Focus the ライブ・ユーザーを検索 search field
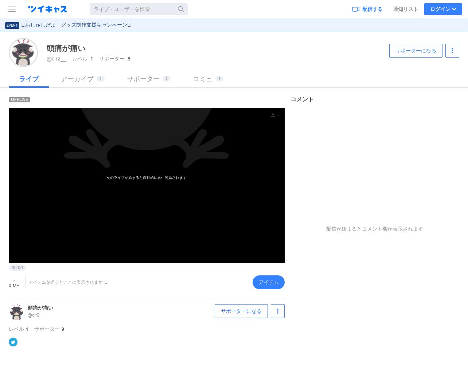The width and height of the screenshot is (468, 373). pyautogui.click(x=139, y=9)
